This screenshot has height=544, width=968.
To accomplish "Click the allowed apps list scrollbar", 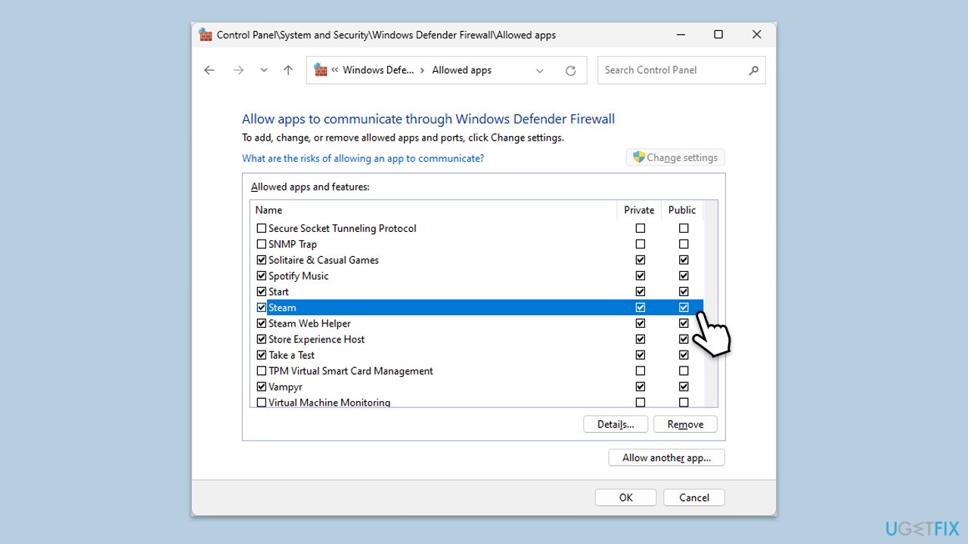I will 710,302.
